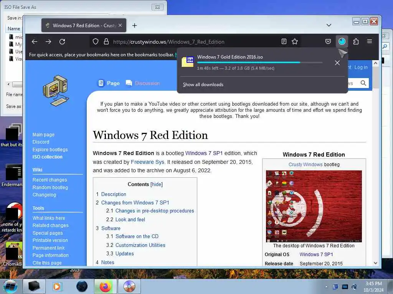This screenshot has height=294, width=393.
Task: Open the Pocket save icon
Action: (x=328, y=41)
